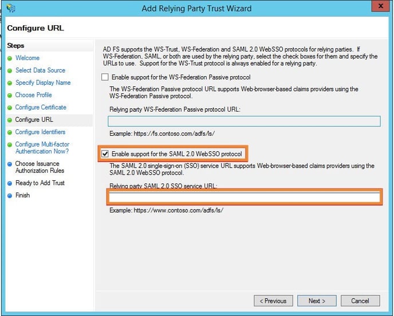
Task: Select the Configure Identifiers step
Action: click(40, 132)
